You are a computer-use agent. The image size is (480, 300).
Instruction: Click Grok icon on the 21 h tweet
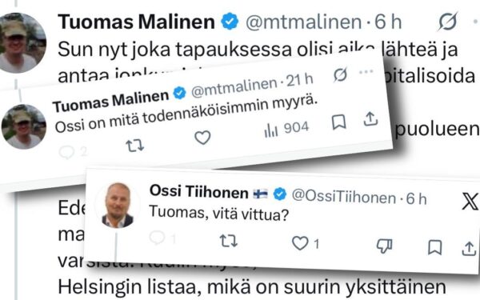click(340, 75)
